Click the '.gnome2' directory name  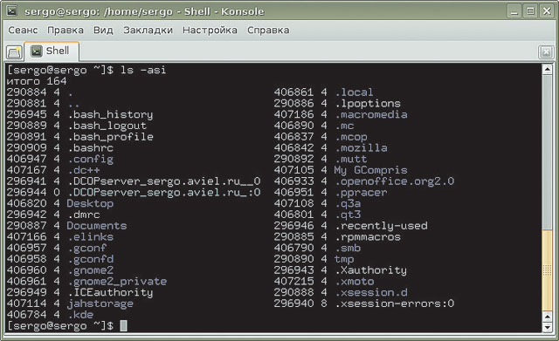point(90,270)
